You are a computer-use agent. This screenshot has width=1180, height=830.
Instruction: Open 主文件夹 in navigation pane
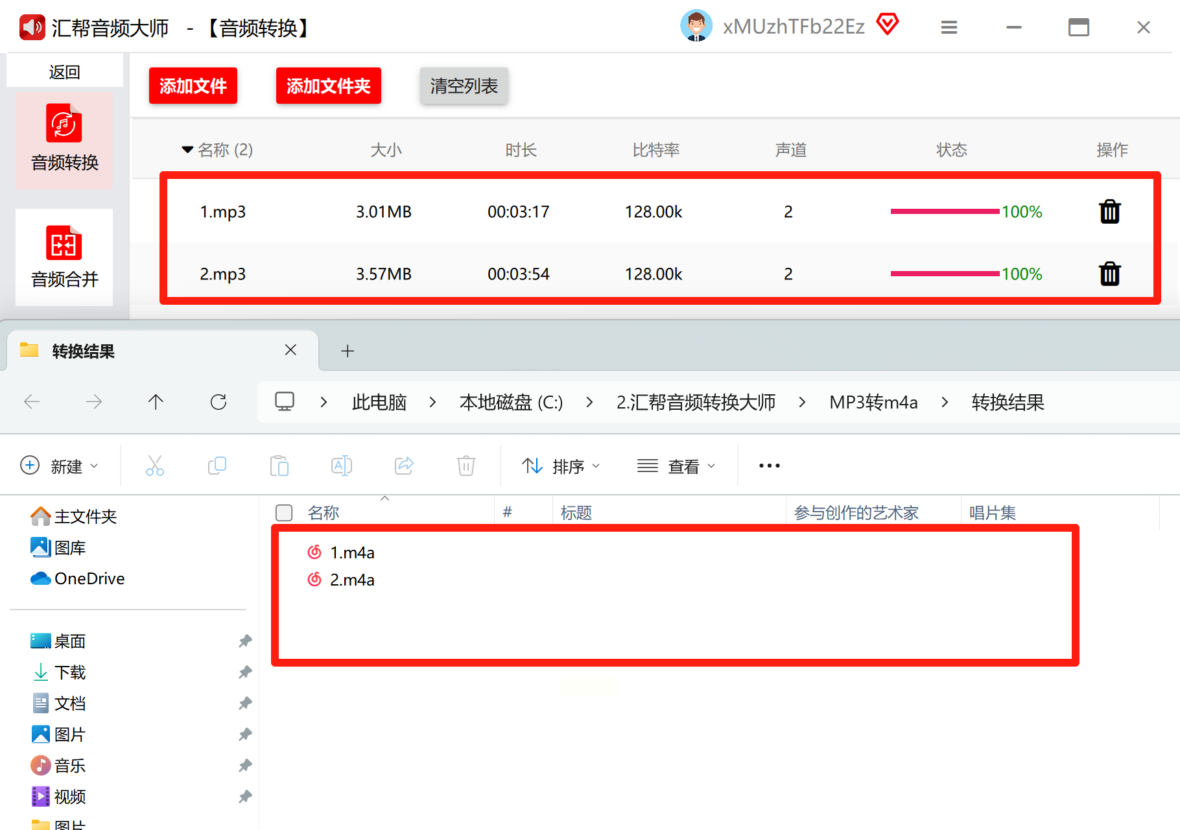73,516
